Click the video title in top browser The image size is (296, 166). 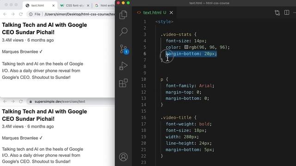tap(44, 29)
